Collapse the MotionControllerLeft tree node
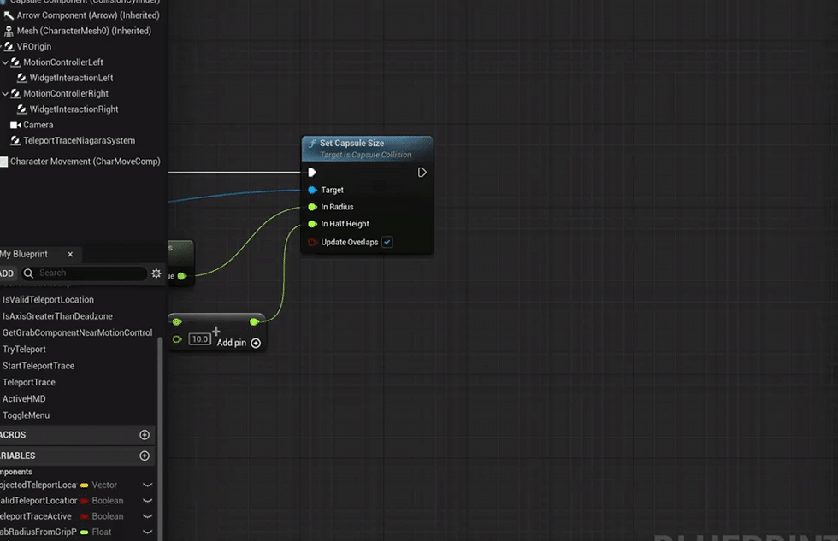The height and width of the screenshot is (541, 838). [5, 62]
